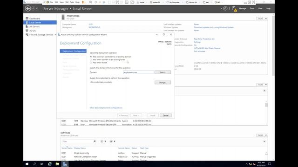Select the Network Connection Broker service row
This screenshot has height=167, width=298.
[x=163, y=157]
